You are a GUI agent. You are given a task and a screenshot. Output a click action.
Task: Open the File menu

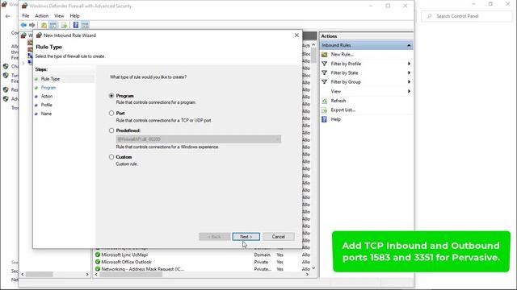click(x=25, y=16)
